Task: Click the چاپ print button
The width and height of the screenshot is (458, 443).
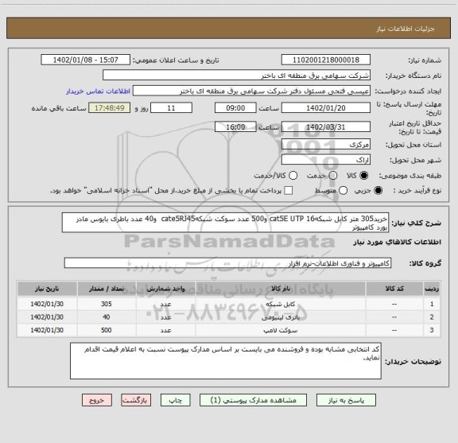Action: (175, 400)
